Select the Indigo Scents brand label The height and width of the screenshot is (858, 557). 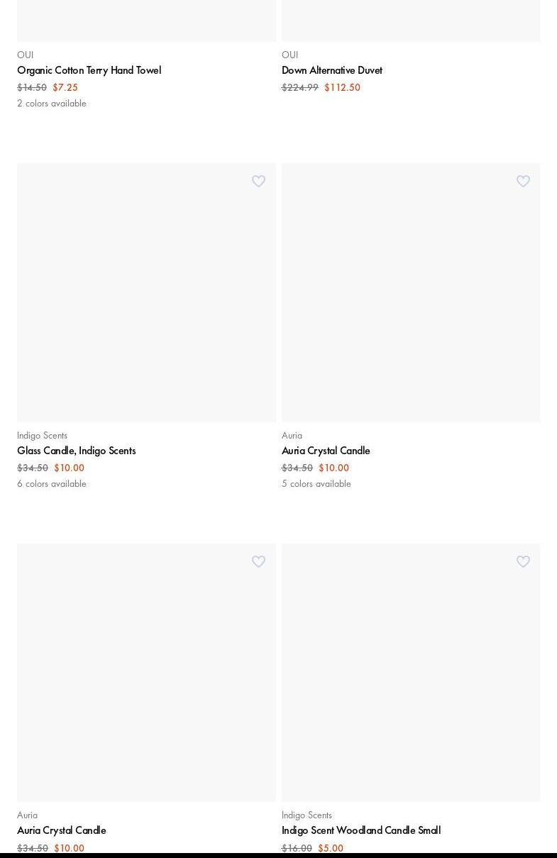42,435
